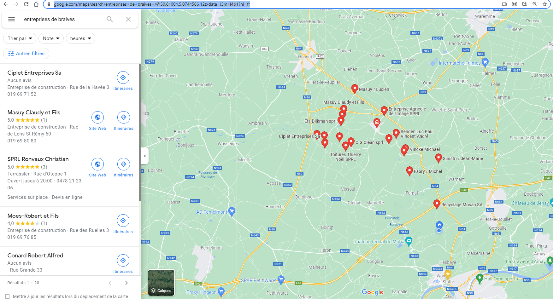Select Entreprise Agricole de l'Image SPRL pin
Viewport: 553px width, 299px height.
(384, 111)
